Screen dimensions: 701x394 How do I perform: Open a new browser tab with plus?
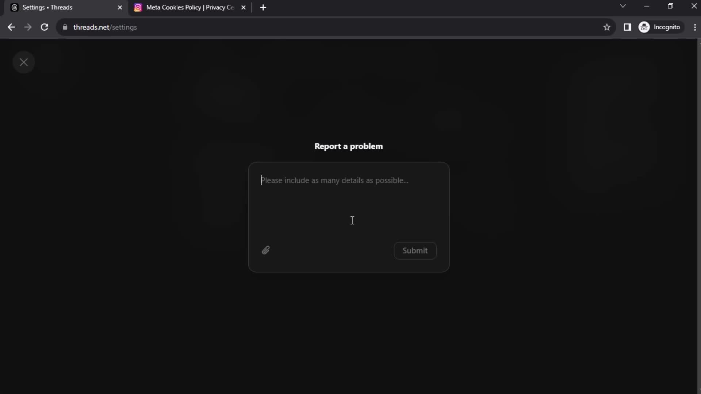pyautogui.click(x=263, y=7)
